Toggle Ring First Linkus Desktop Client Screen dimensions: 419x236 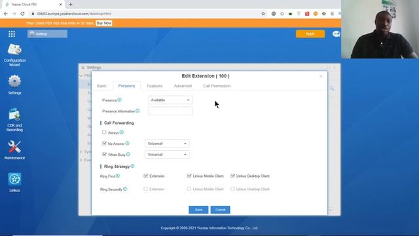point(232,176)
